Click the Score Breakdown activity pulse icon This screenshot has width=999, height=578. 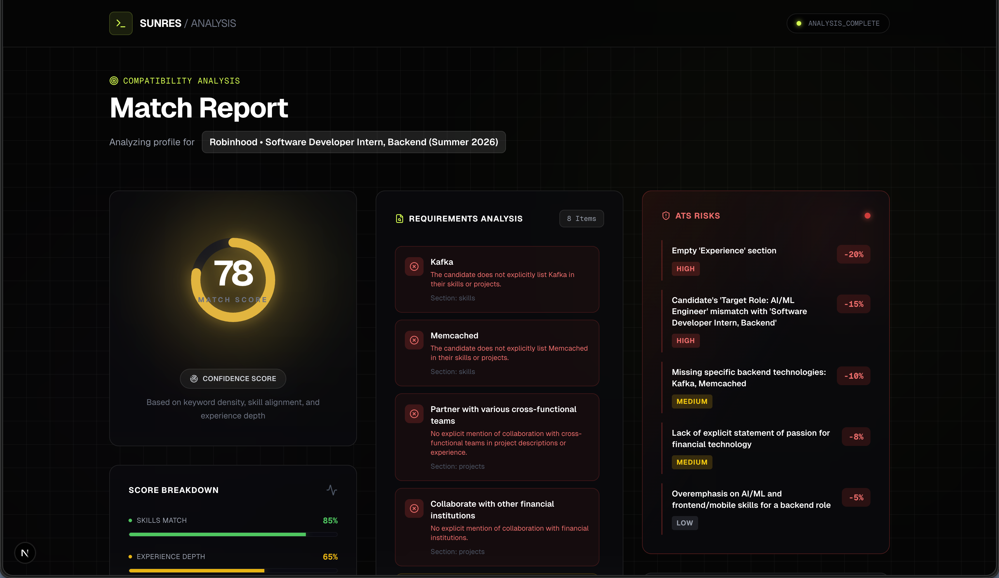(332, 490)
